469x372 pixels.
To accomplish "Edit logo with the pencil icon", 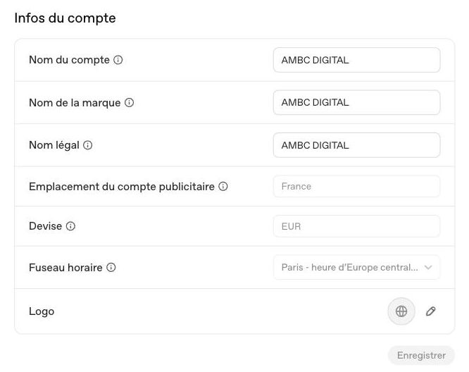I will coord(431,311).
